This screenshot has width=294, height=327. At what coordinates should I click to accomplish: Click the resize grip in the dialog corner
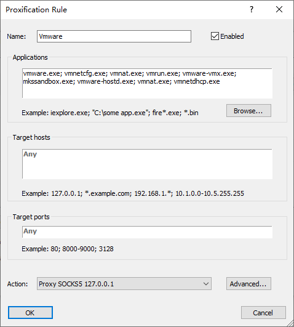[x=290, y=323]
